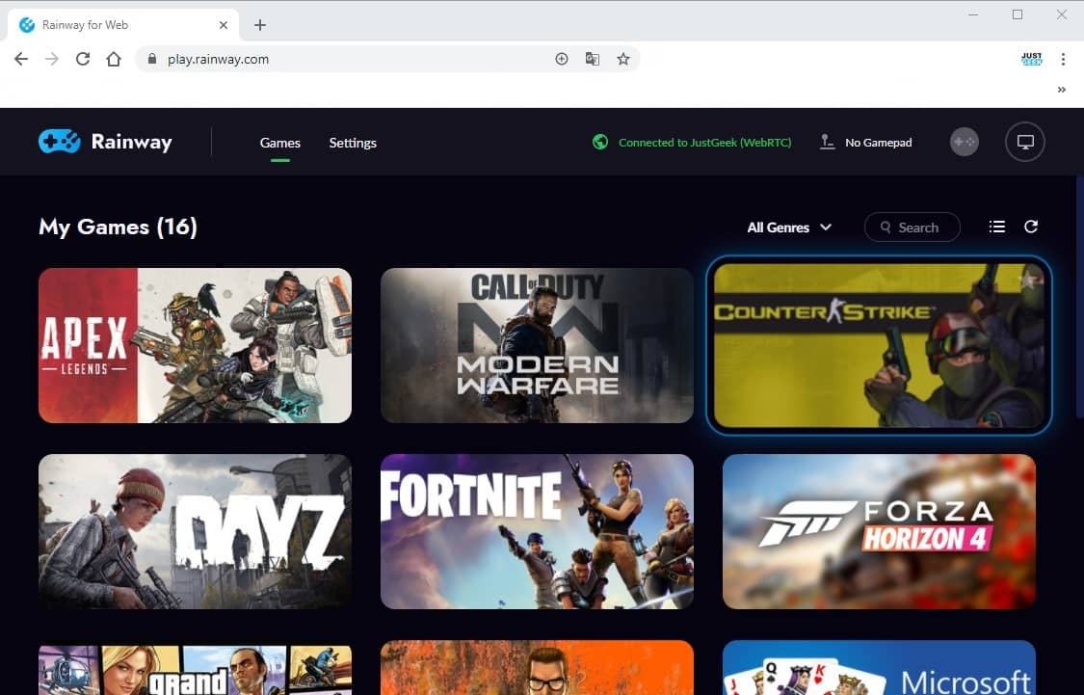This screenshot has width=1084, height=695.
Task: Open the Chrome three-dot menu
Action: (1063, 59)
